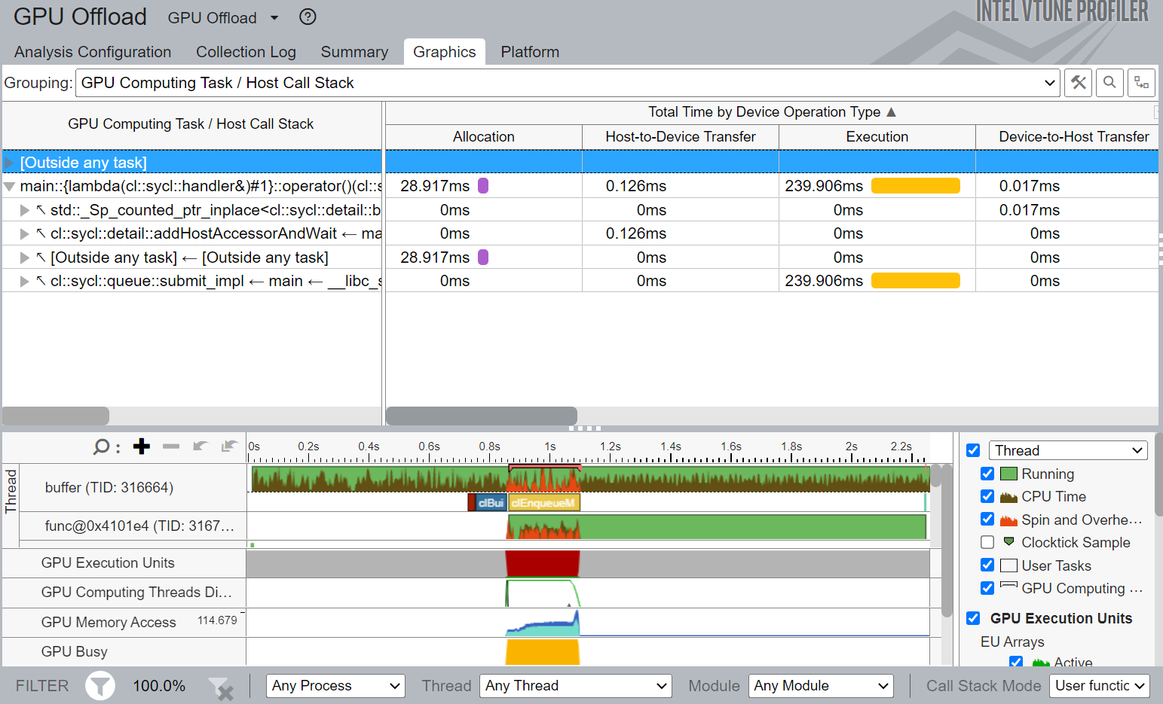Open the GPU Offload analysis type dropdown arrow
The height and width of the screenshot is (704, 1163).
(274, 17)
